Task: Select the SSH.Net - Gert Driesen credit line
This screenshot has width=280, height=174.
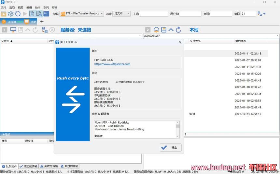Action: click(109, 126)
